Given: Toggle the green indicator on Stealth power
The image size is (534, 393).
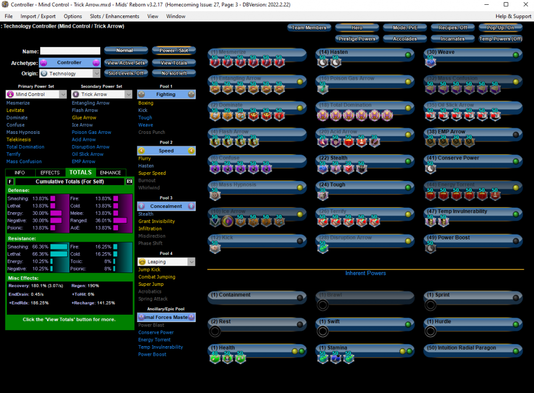Looking at the screenshot, I should click(x=408, y=161).
